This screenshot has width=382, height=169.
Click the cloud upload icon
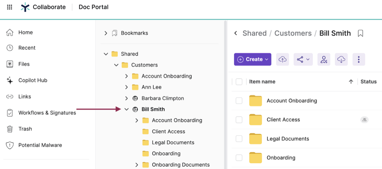coord(283,60)
